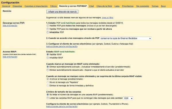Viewport: 172px width, 109px height.
Task: Choose Eliminar automáticamente desactivado option
Action: 48,70
